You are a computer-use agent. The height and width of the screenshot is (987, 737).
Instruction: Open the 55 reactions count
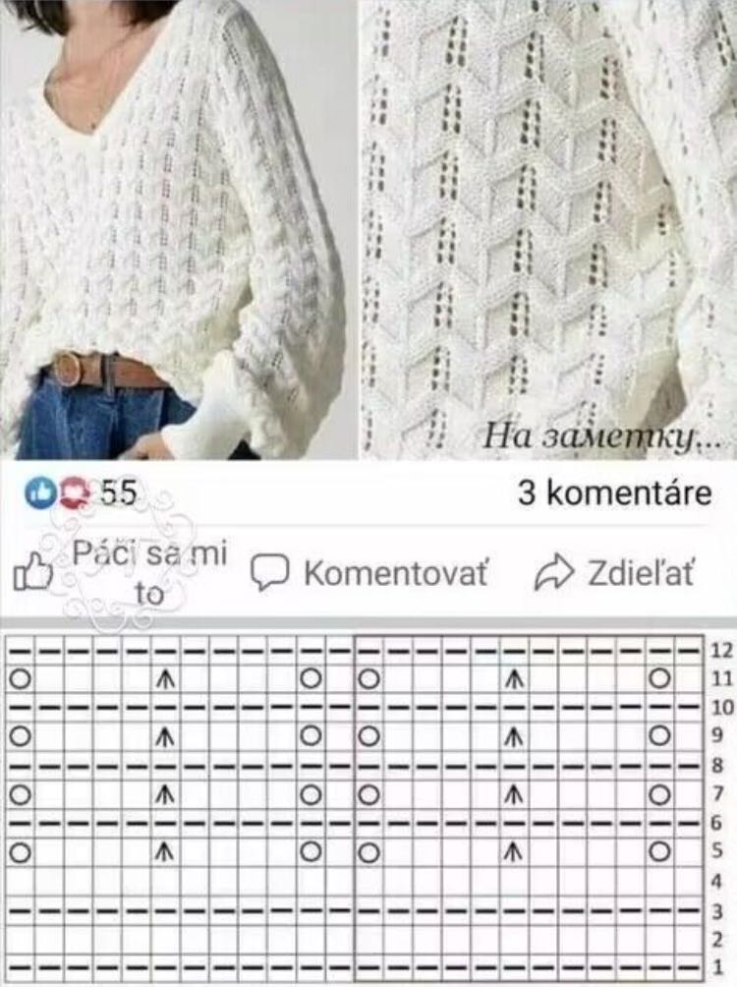(118, 493)
